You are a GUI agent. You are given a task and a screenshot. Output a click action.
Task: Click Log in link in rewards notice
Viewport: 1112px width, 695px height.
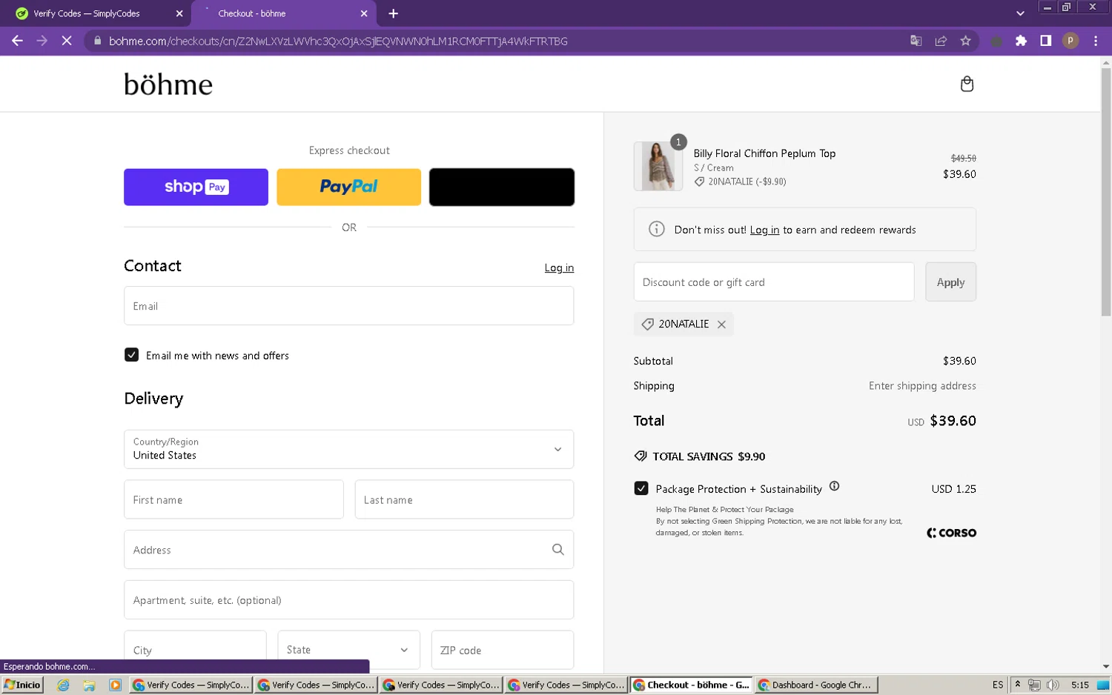pyautogui.click(x=764, y=230)
